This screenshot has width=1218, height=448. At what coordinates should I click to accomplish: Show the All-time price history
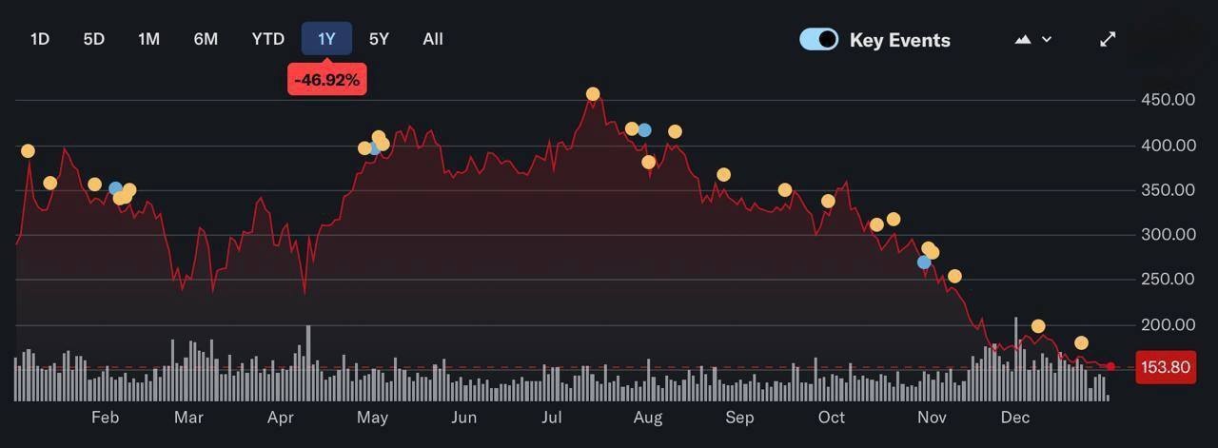[x=433, y=39]
